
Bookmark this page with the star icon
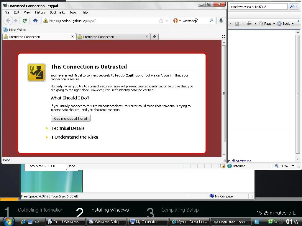161,21
